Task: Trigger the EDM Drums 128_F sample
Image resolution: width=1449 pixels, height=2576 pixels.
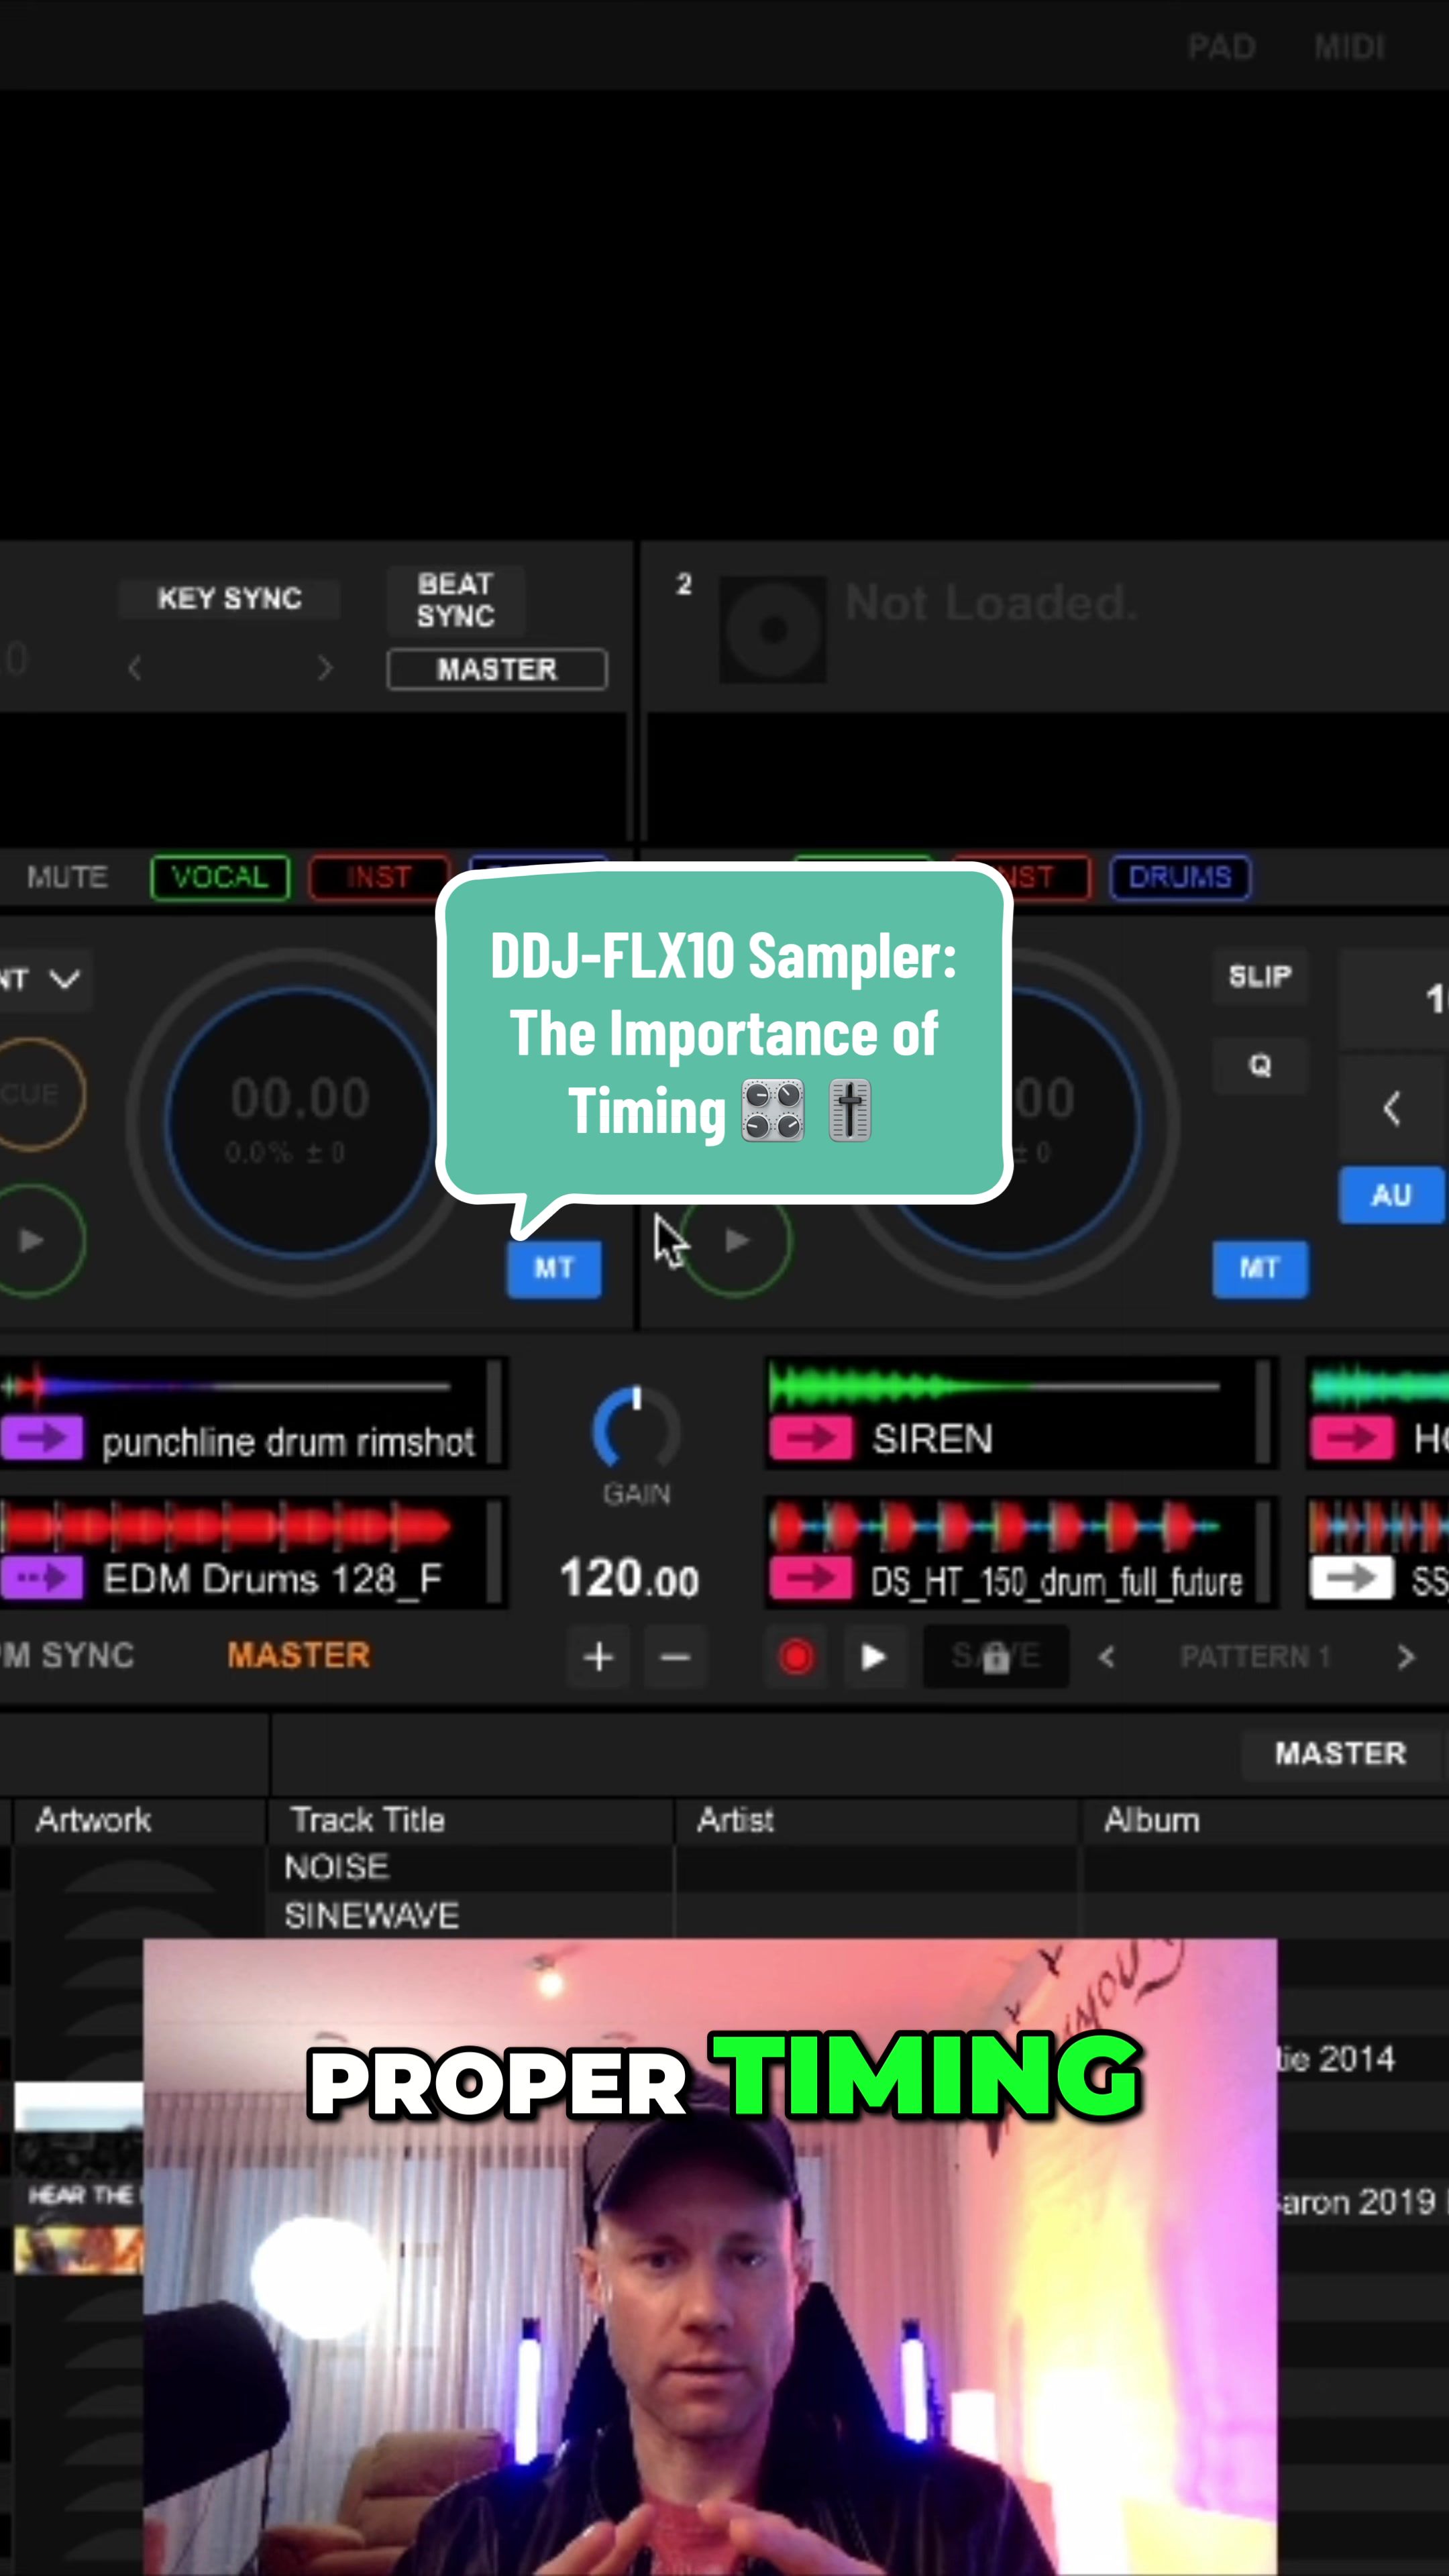Action: (272, 1580)
